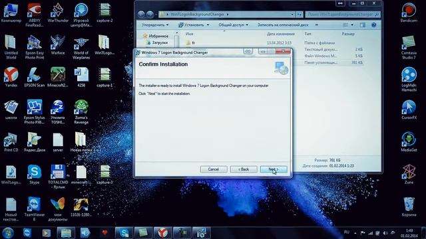
Task: Click the Windows Start button
Action: click(8, 233)
